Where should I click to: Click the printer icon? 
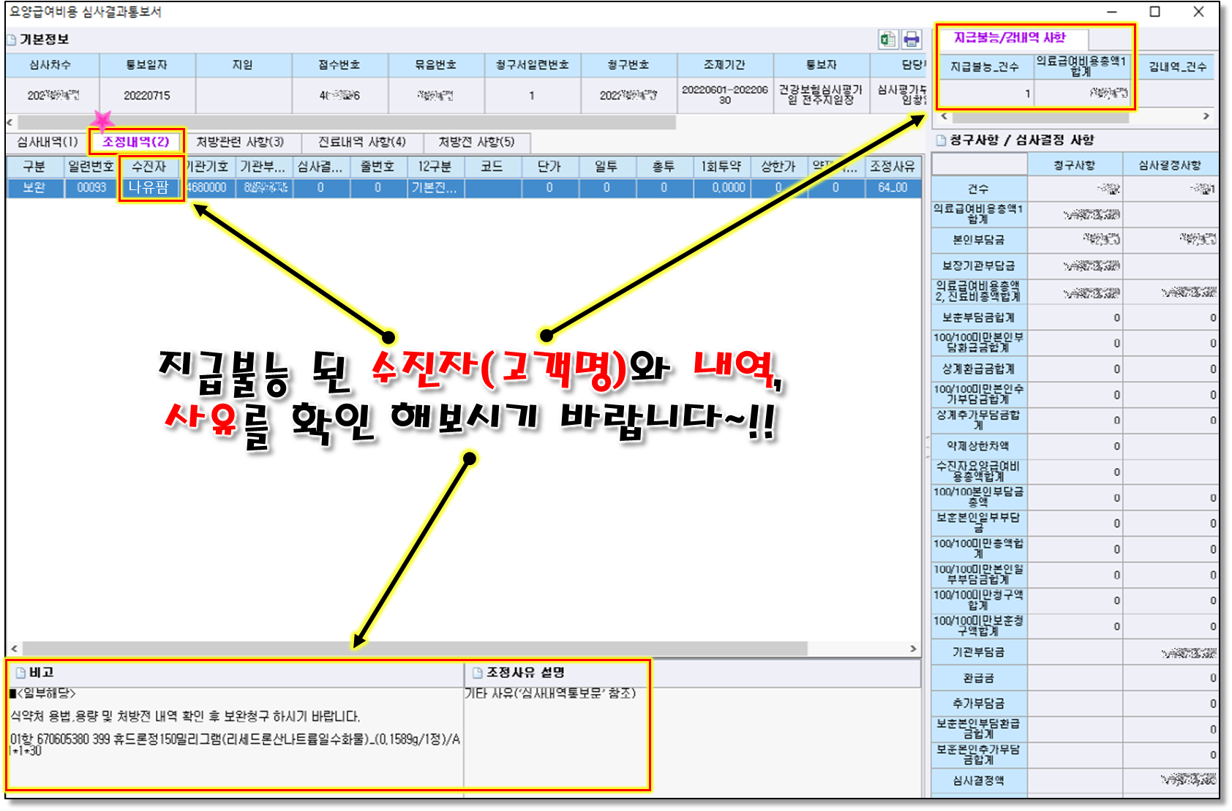coord(911,39)
